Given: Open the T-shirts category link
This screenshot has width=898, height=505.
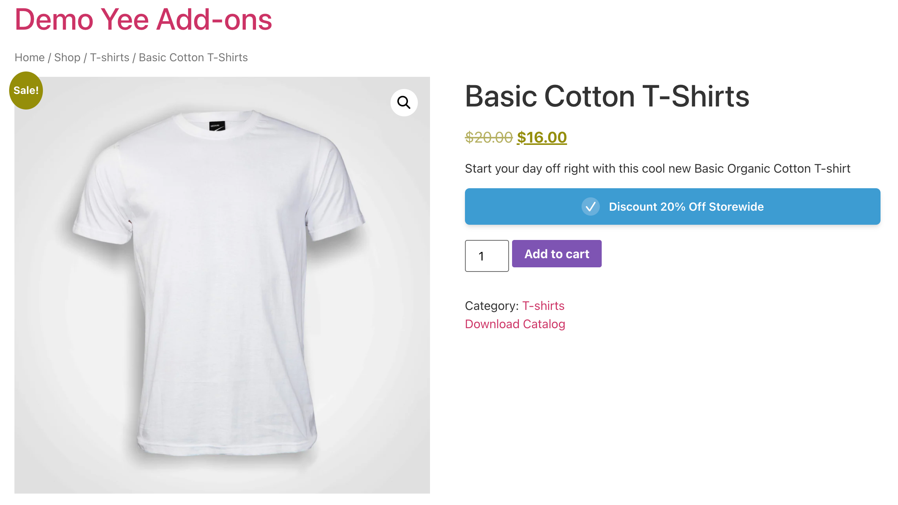Looking at the screenshot, I should tap(543, 306).
